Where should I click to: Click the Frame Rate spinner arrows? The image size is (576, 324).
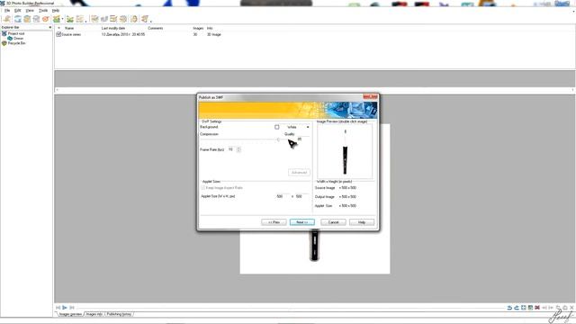(238, 149)
